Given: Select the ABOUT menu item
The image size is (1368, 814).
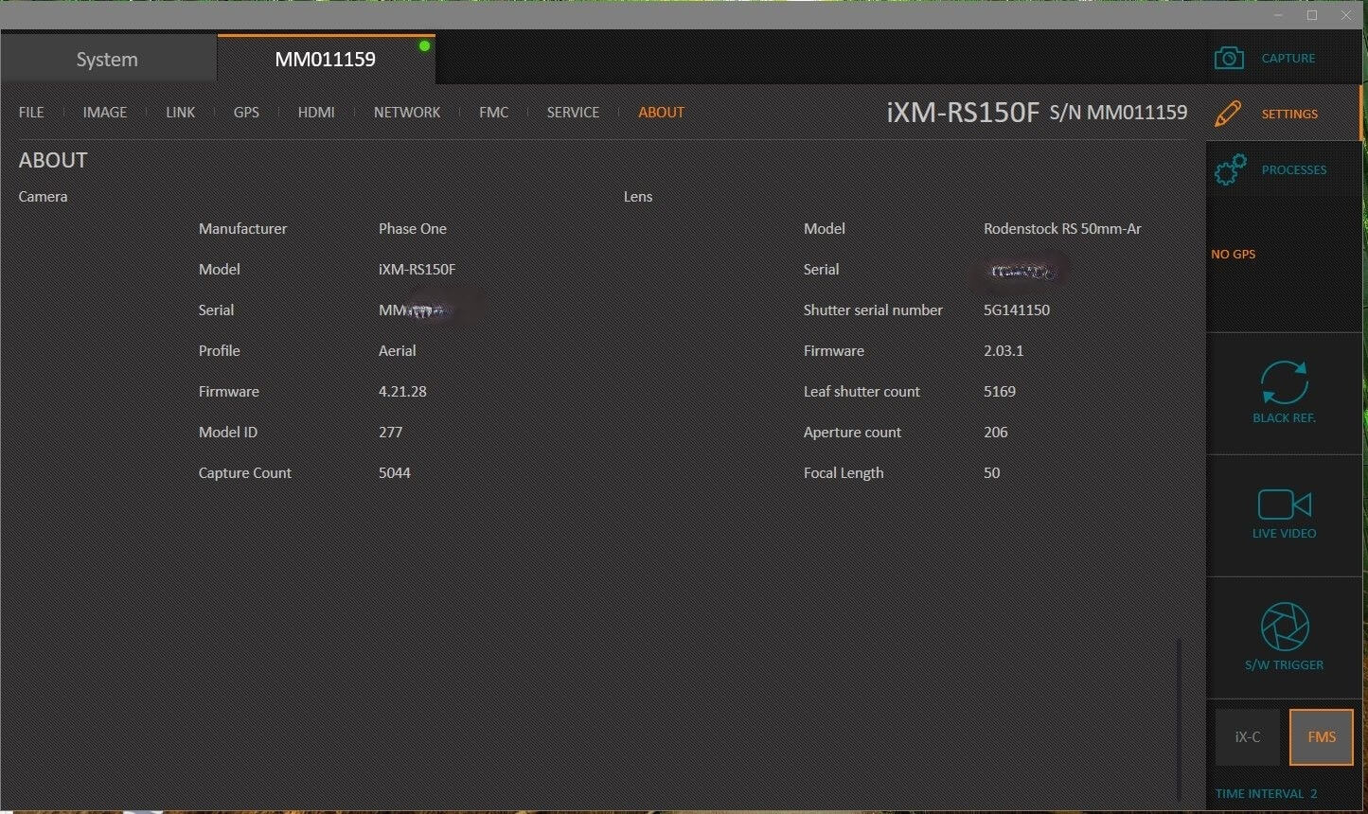Looking at the screenshot, I should coord(661,112).
